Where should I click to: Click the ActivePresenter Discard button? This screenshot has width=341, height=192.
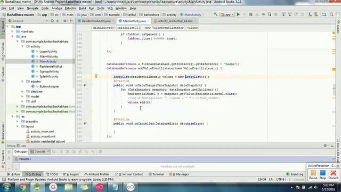(x=333, y=174)
